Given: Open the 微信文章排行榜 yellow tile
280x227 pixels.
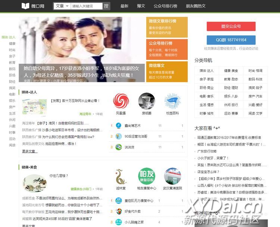Looking at the screenshot, I should [x=167, y=27].
